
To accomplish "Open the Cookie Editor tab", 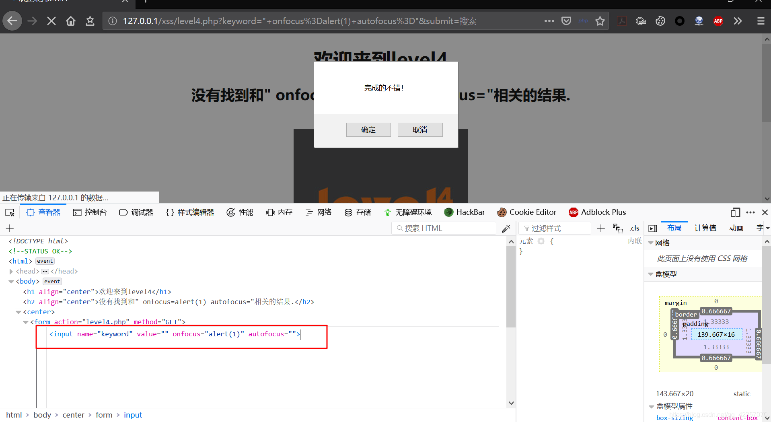I will pyautogui.click(x=527, y=212).
